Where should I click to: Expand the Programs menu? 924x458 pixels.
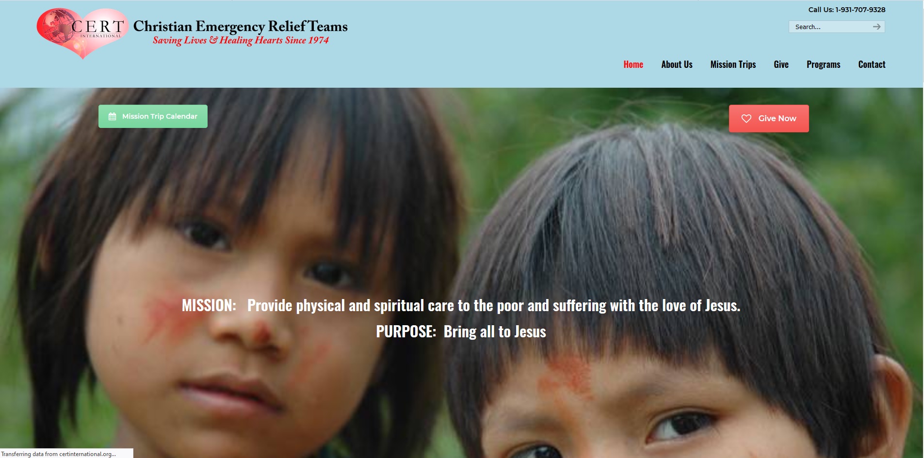(823, 64)
